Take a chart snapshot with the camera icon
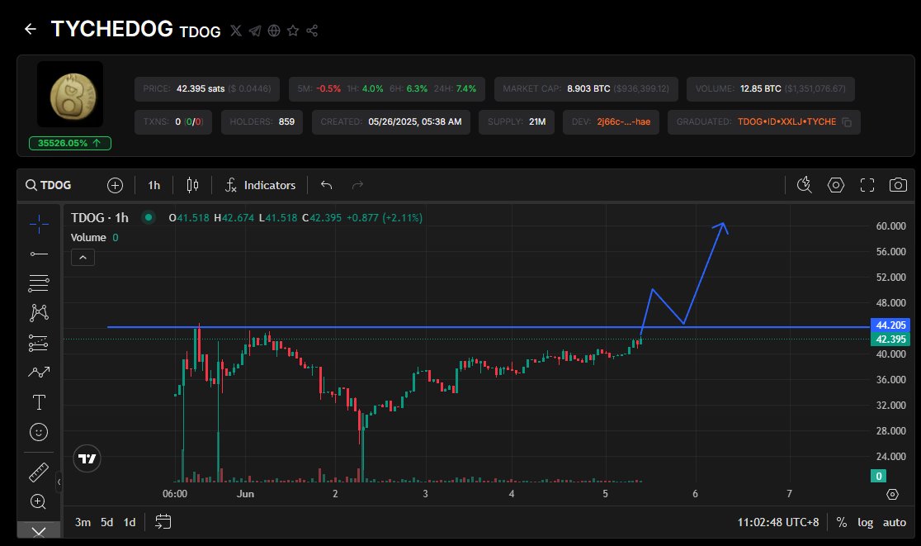This screenshot has width=921, height=546. coord(899,185)
